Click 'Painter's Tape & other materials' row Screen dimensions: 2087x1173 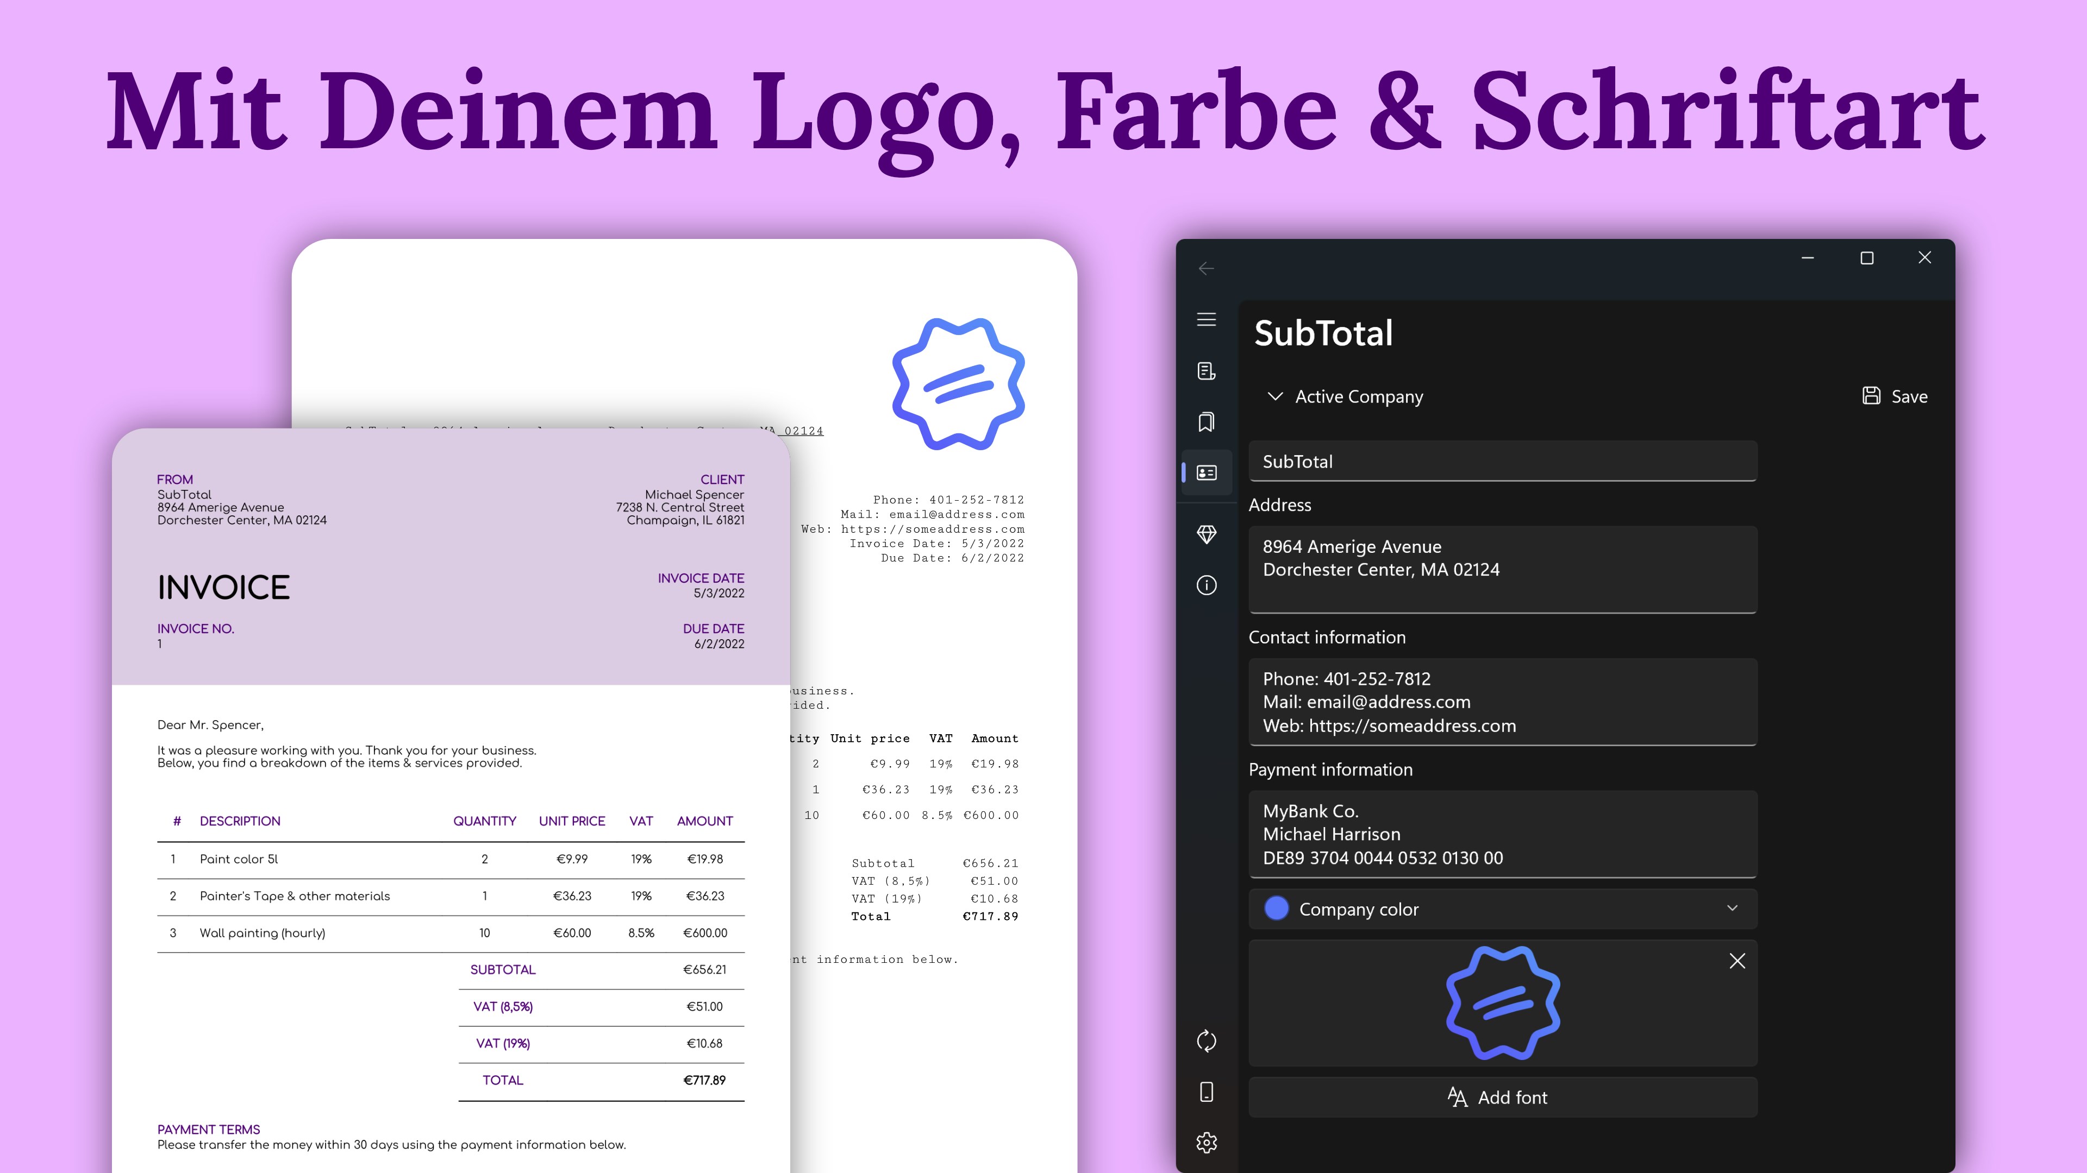click(451, 896)
